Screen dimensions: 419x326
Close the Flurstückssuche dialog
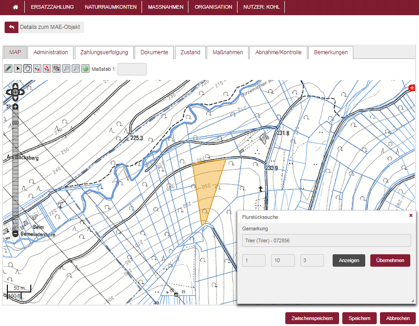point(411,215)
